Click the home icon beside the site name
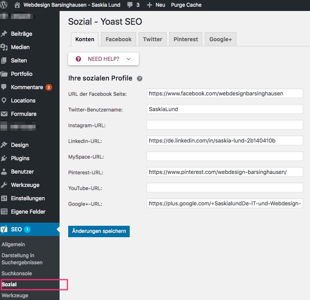The image size is (310, 300). [17, 5]
